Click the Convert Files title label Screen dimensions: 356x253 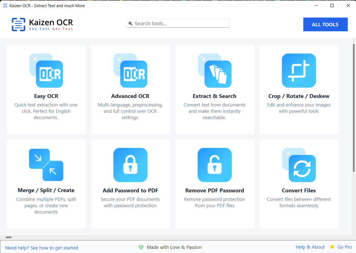coord(299,190)
